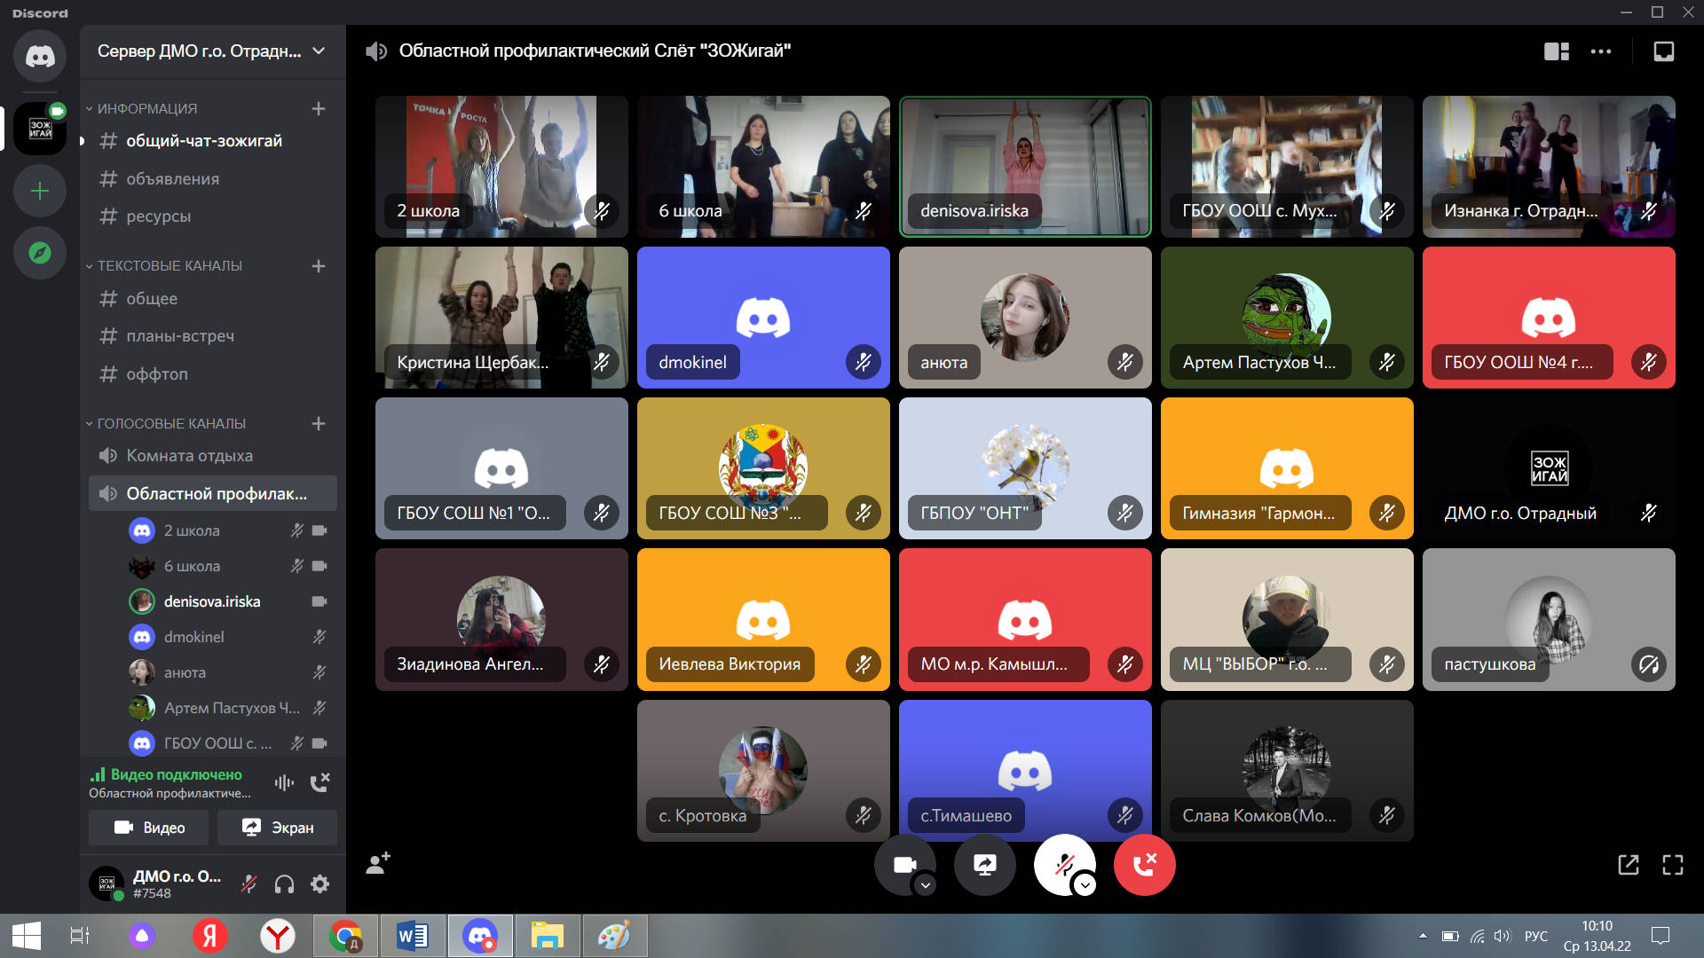The width and height of the screenshot is (1704, 958).
Task: Click the Экран share button
Action: (278, 828)
